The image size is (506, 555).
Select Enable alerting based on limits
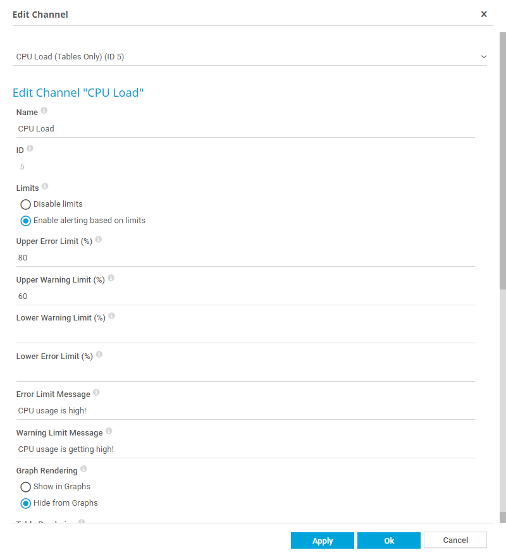(26, 221)
